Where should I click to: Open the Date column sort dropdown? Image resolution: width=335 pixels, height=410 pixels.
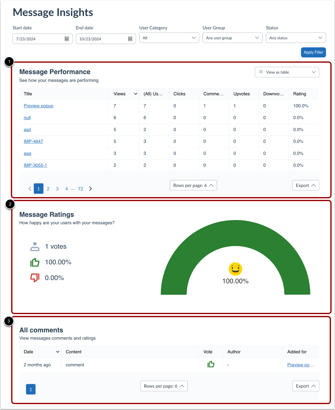[x=58, y=352]
